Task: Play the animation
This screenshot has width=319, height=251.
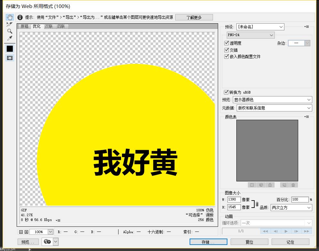Action: point(286,231)
